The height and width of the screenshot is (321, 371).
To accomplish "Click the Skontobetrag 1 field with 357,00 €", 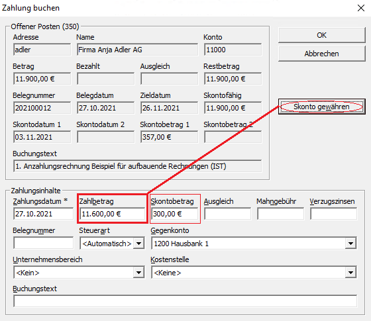I will pos(169,137).
